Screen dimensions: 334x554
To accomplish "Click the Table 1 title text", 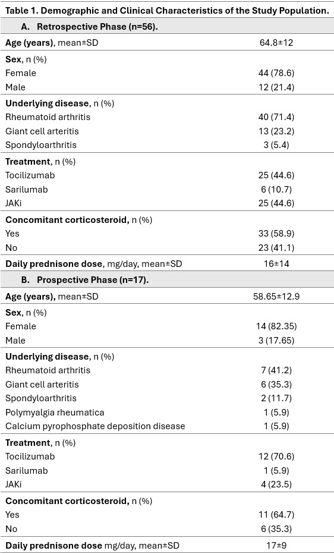I will point(167,11).
